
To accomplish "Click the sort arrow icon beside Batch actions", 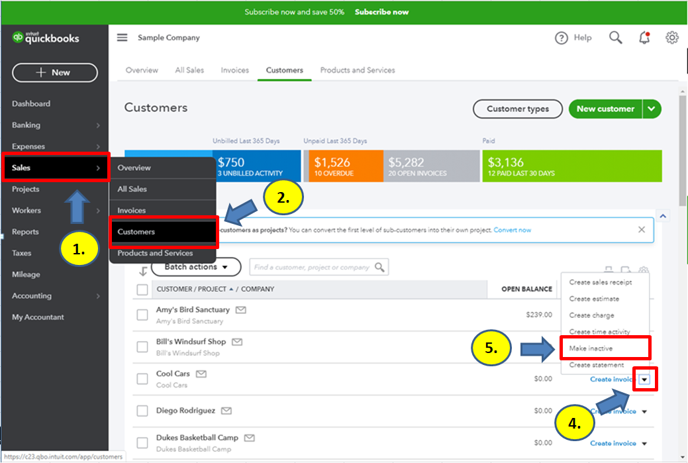I will (x=143, y=271).
